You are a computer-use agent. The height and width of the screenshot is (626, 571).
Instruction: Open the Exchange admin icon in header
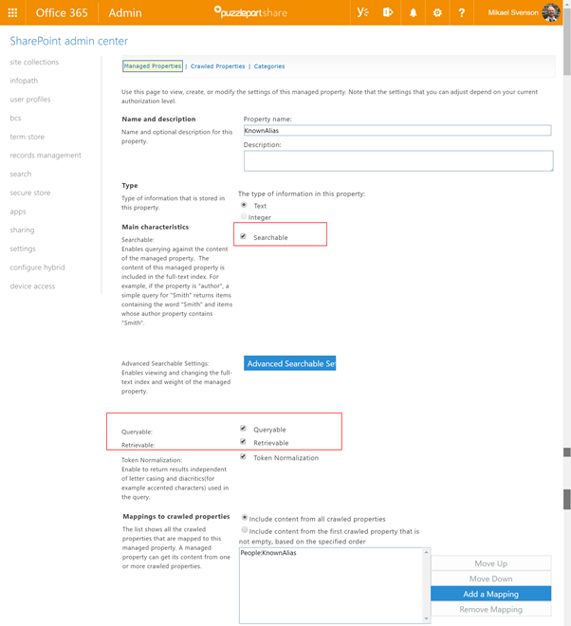coord(388,12)
